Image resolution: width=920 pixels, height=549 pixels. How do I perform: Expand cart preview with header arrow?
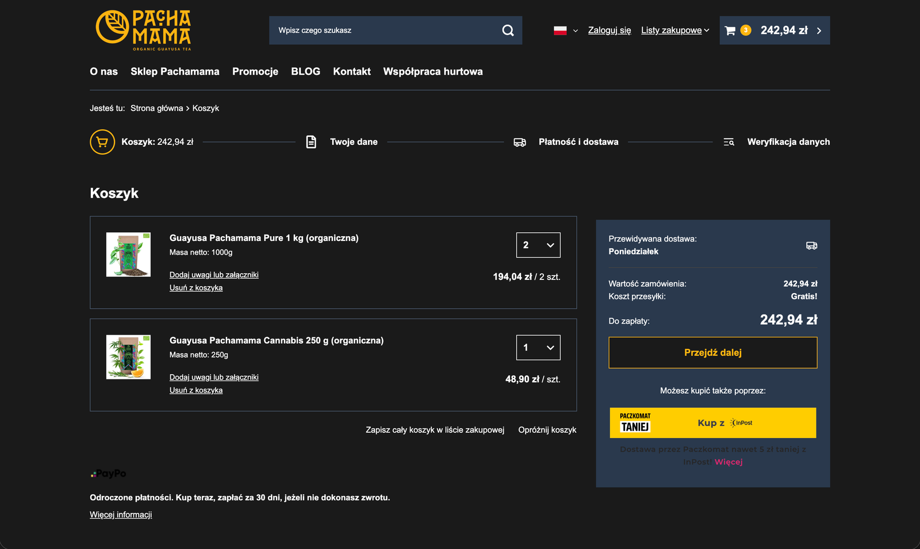[x=819, y=30]
